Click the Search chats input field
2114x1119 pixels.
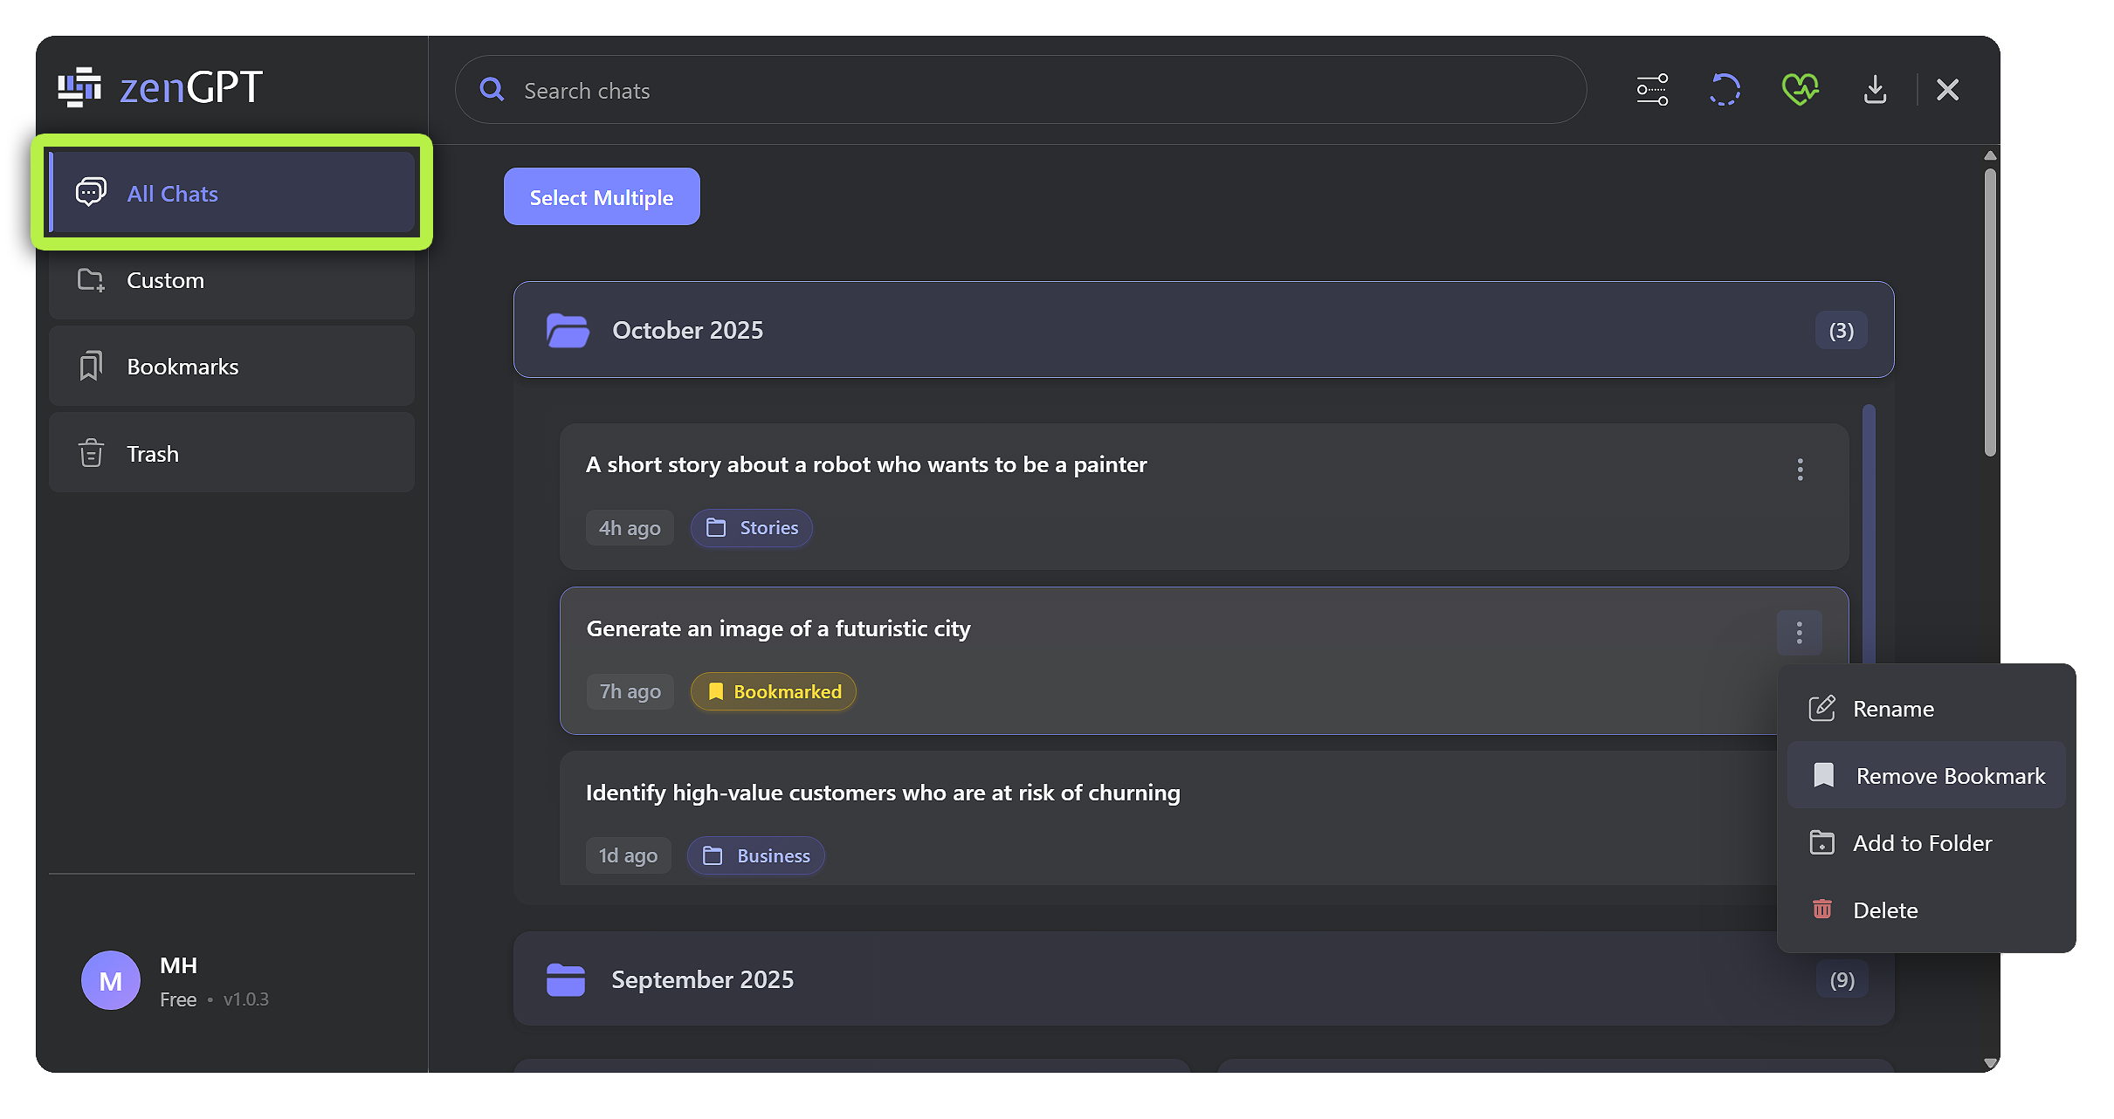[x=1020, y=91]
